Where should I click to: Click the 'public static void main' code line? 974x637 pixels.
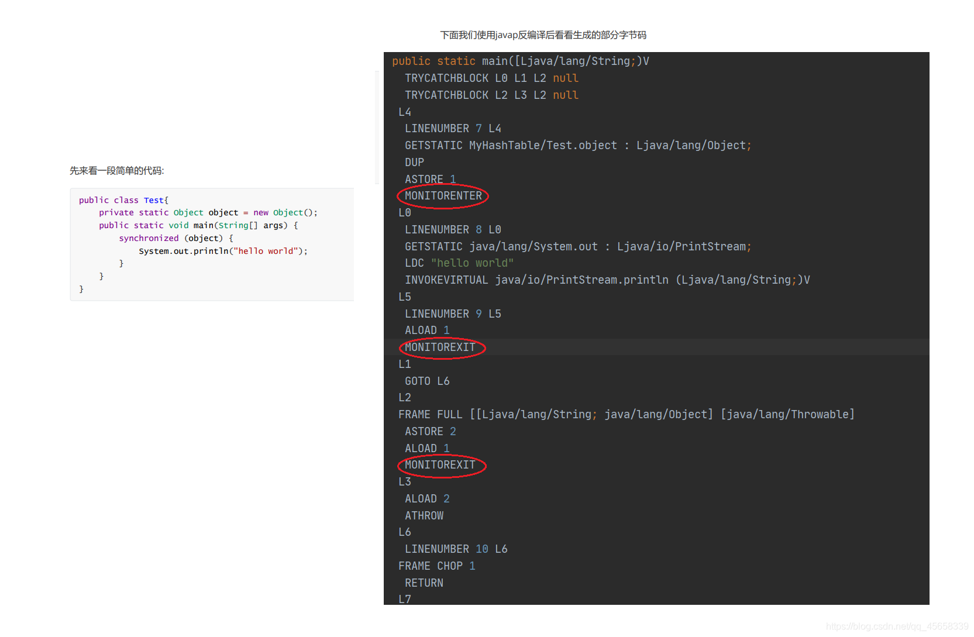pos(198,226)
